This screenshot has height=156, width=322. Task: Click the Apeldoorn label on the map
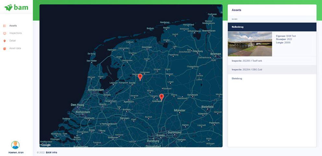pos(128,102)
